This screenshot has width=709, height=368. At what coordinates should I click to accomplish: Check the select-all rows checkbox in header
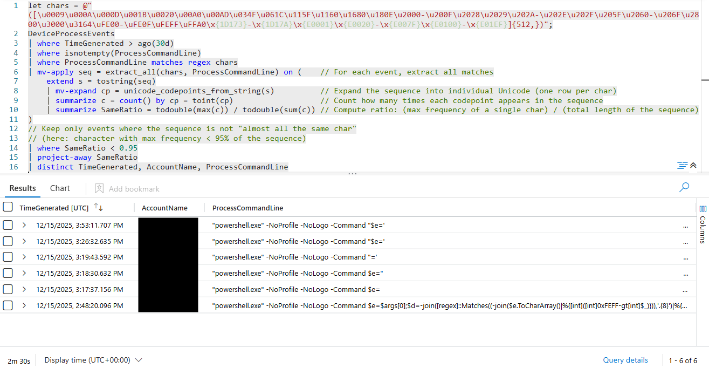point(8,207)
